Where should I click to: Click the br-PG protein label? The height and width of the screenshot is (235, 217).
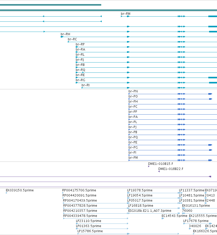133,147
